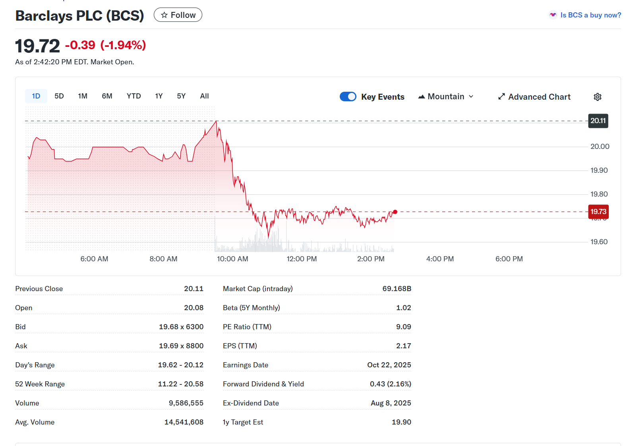This screenshot has width=629, height=446.
Task: Click the 6:00 AM time axis label
Action: pyautogui.click(x=94, y=259)
